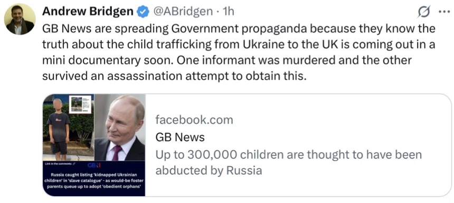Open the author's profile picture avatar
The width and height of the screenshot is (454, 203).
20,19
